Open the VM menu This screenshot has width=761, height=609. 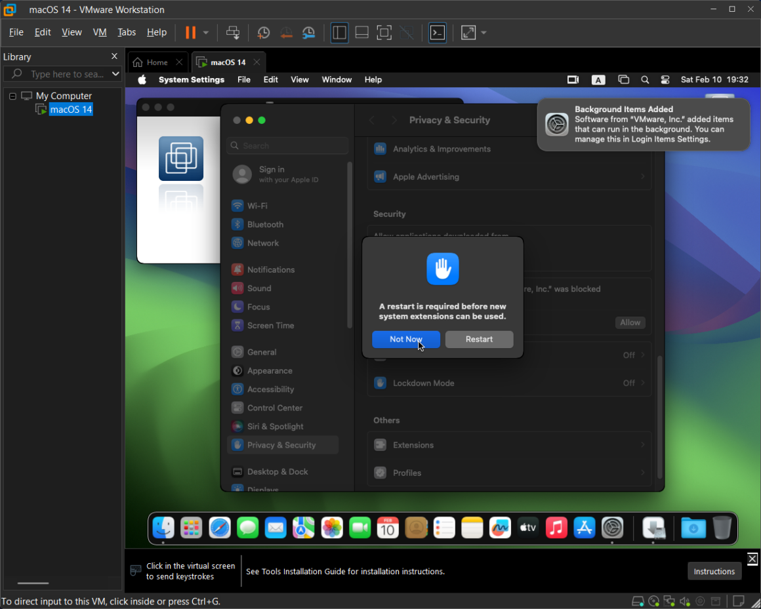tap(100, 32)
